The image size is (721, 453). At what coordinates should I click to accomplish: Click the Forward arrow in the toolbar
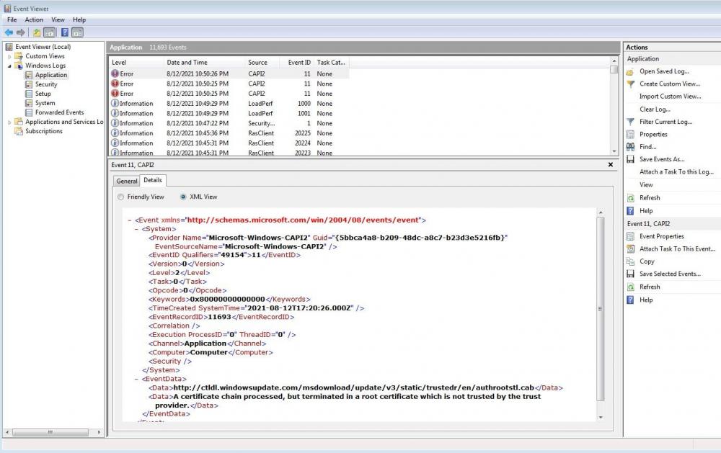[x=21, y=32]
